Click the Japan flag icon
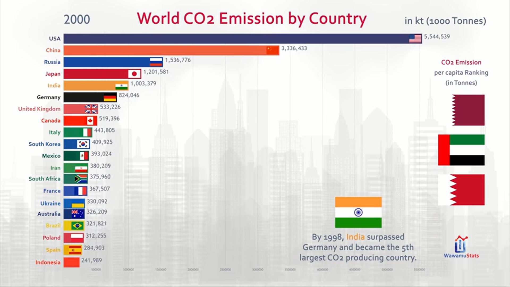Screen dimensions: 510x287 pos(134,74)
